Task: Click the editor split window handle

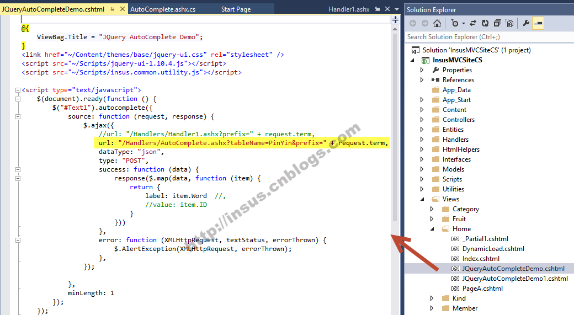Action: pyautogui.click(x=395, y=20)
